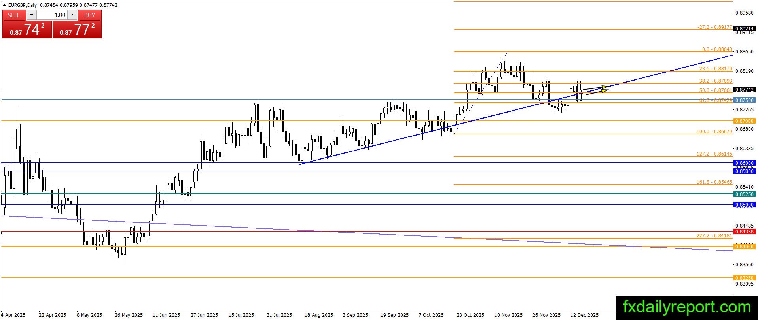Select the black 0.89214 price label

(x=744, y=29)
